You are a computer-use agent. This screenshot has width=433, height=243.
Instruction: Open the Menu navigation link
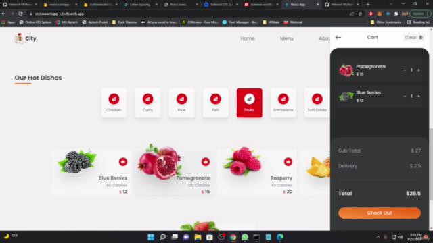pyautogui.click(x=287, y=38)
